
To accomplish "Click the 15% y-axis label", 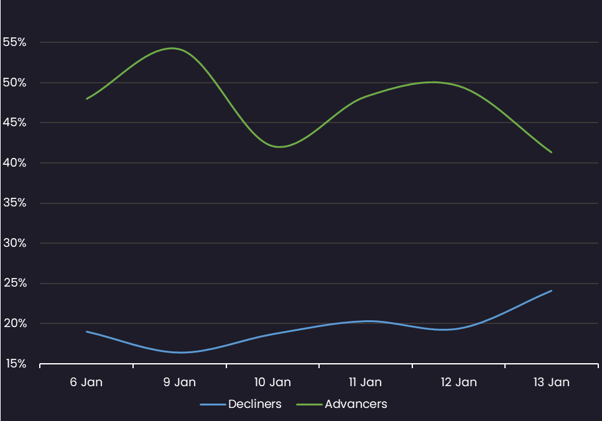I will coord(14,364).
